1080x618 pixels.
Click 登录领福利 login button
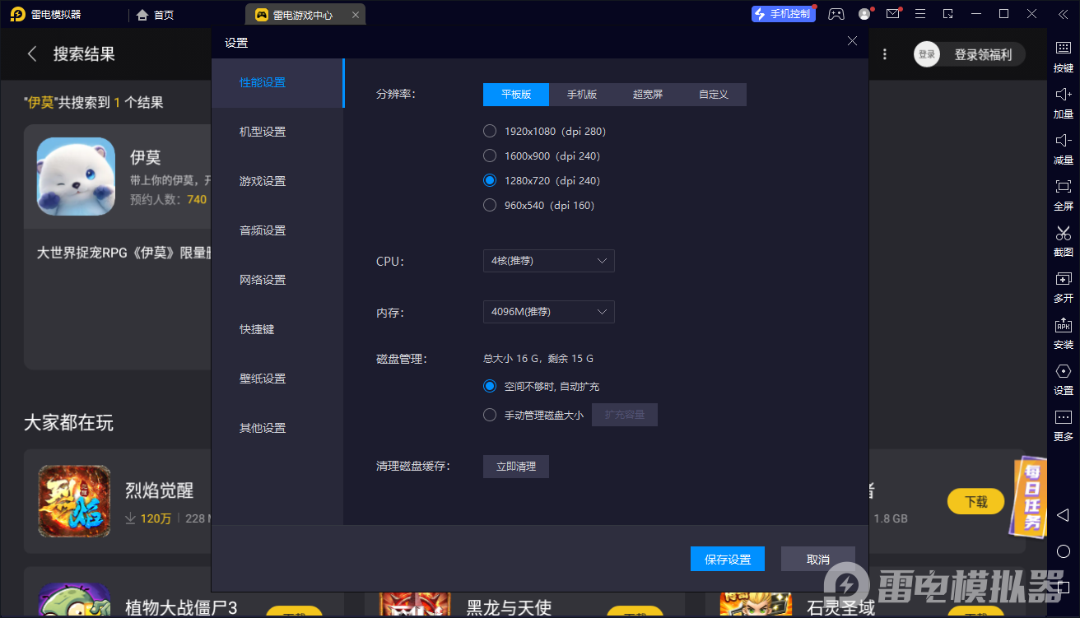[983, 54]
